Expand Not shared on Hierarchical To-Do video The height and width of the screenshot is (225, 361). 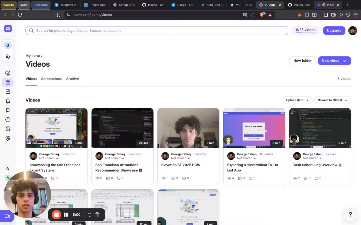(246, 158)
